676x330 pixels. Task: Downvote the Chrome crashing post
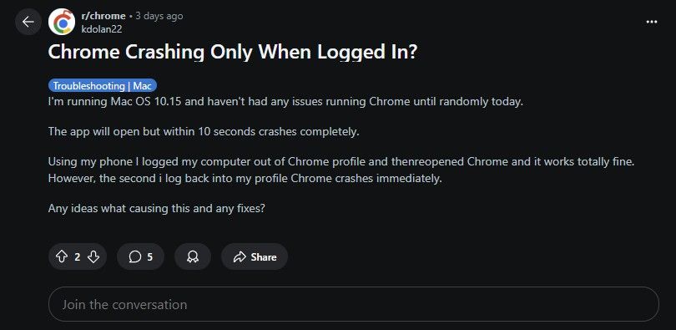(93, 256)
